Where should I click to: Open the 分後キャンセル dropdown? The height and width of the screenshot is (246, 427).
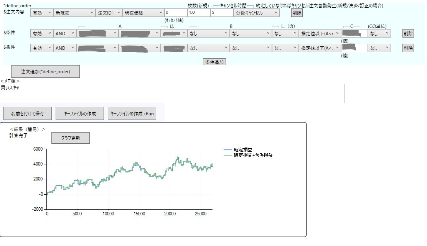[x=256, y=13]
